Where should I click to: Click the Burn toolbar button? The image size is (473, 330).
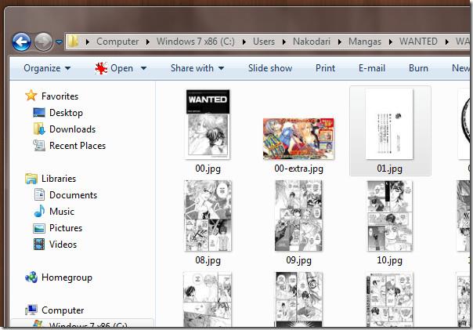click(418, 68)
